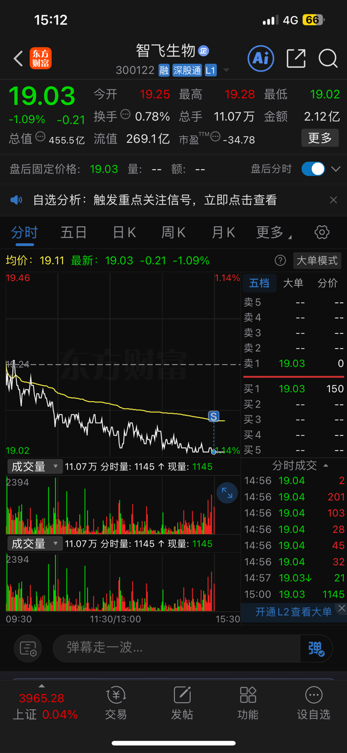Screen dimensions: 347x753
Task: Expand the 上证 index bar arrow
Action: click(42, 686)
